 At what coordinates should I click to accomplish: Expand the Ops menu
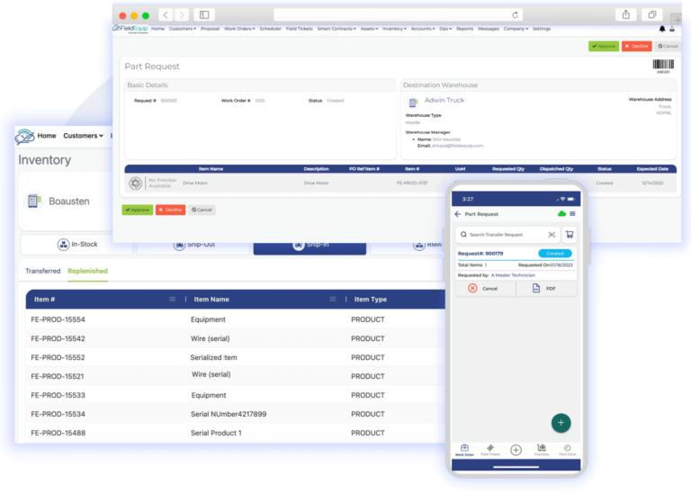click(x=445, y=29)
